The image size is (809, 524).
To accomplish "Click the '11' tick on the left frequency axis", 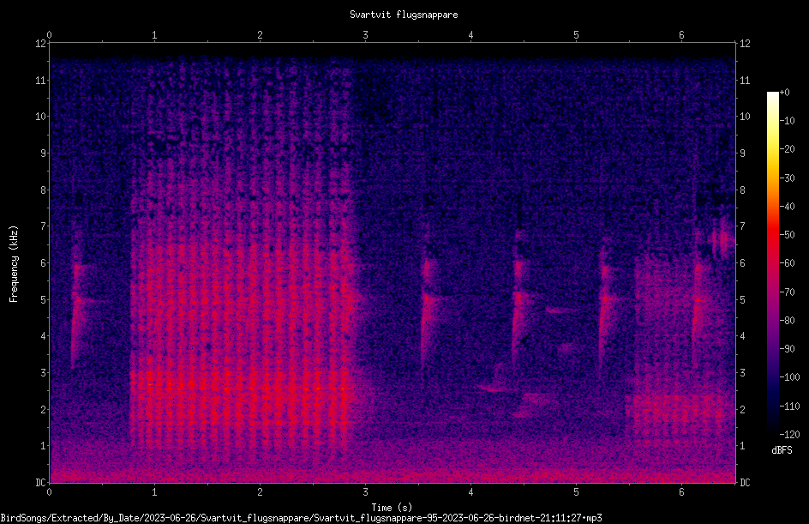I will 40,81.
